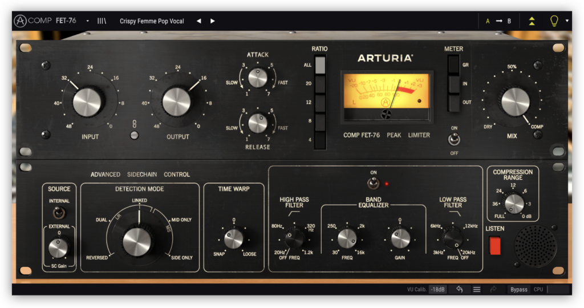Click the redo arrow icon

pos(493,289)
